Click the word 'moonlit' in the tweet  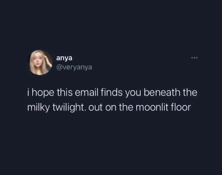click(x=152, y=107)
